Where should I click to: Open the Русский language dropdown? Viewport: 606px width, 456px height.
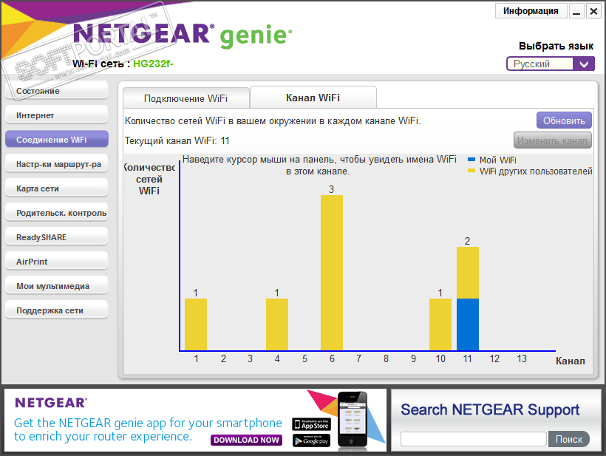point(551,64)
